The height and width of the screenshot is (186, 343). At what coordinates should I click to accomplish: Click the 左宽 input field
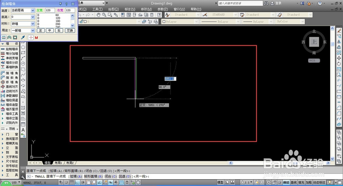tap(50, 10)
